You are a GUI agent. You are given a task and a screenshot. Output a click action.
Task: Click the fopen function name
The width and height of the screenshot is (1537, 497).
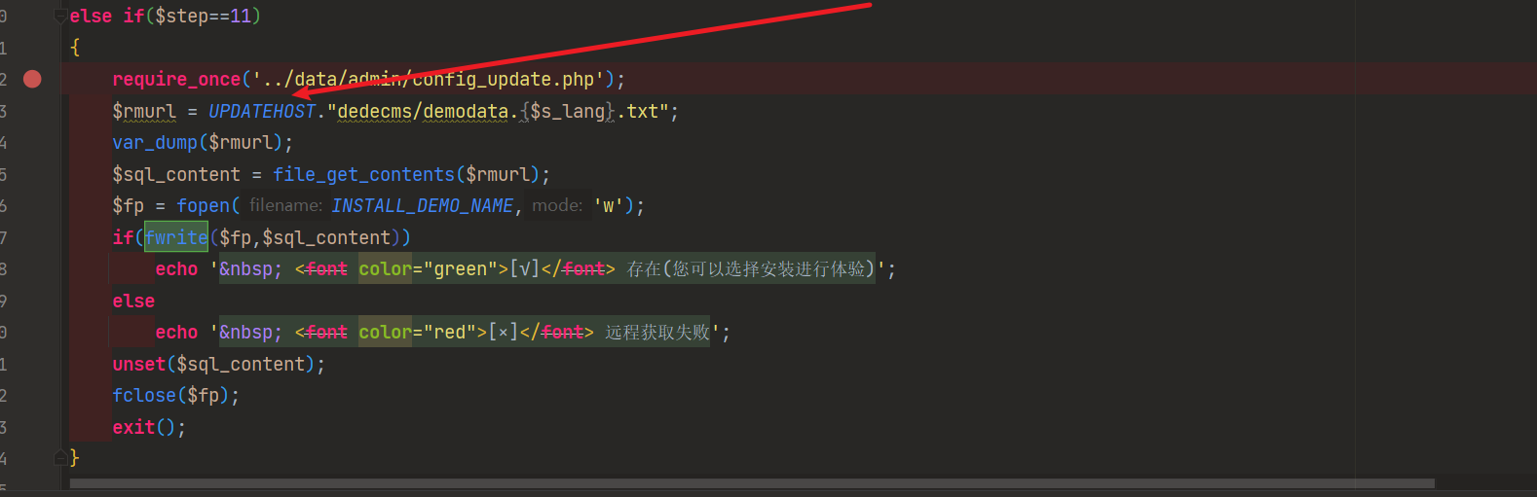[x=203, y=206]
